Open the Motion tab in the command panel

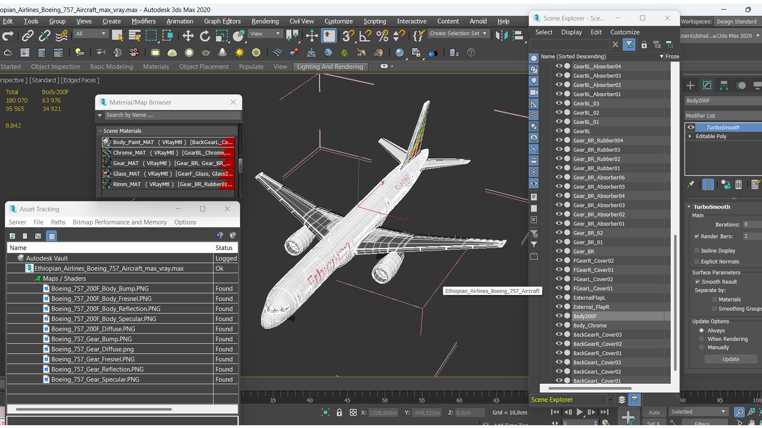741,85
